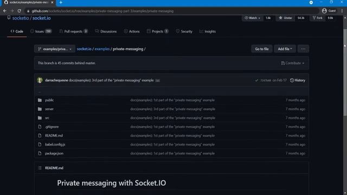The image size is (347, 195).
Task: Click the 9.8k forks count
Action: pos(330,18)
